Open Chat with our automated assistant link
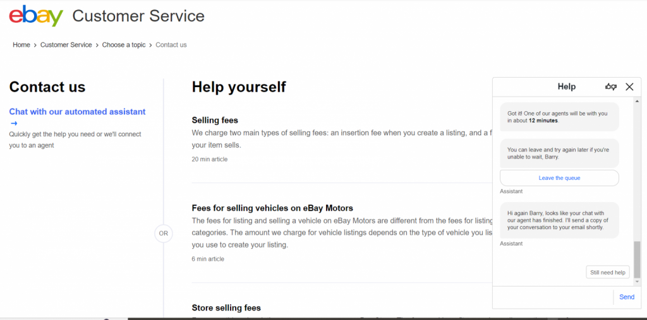 coord(77,112)
